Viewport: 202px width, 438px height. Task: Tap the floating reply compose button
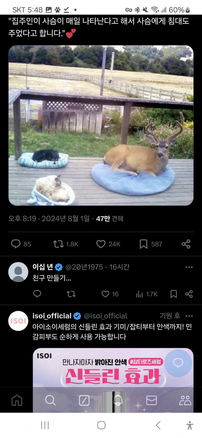178,363
